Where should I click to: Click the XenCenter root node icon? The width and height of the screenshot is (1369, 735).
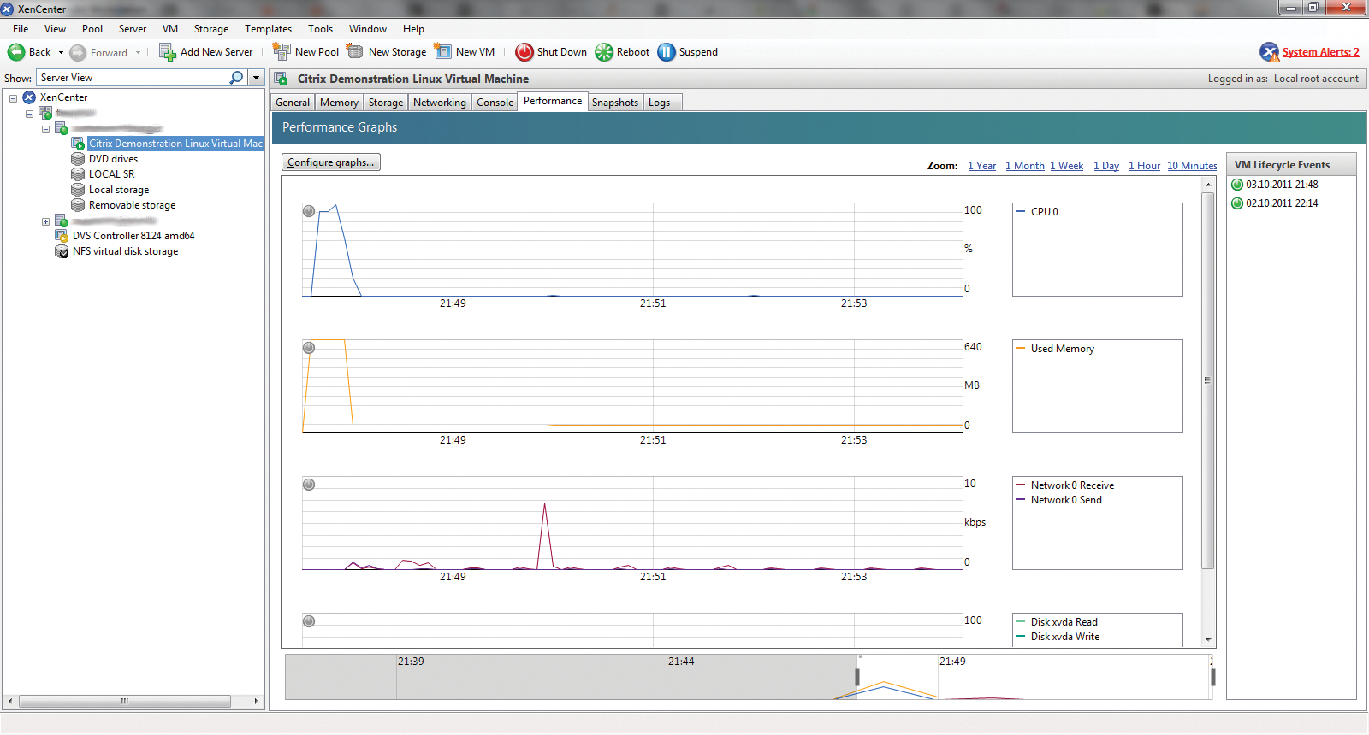[29, 97]
